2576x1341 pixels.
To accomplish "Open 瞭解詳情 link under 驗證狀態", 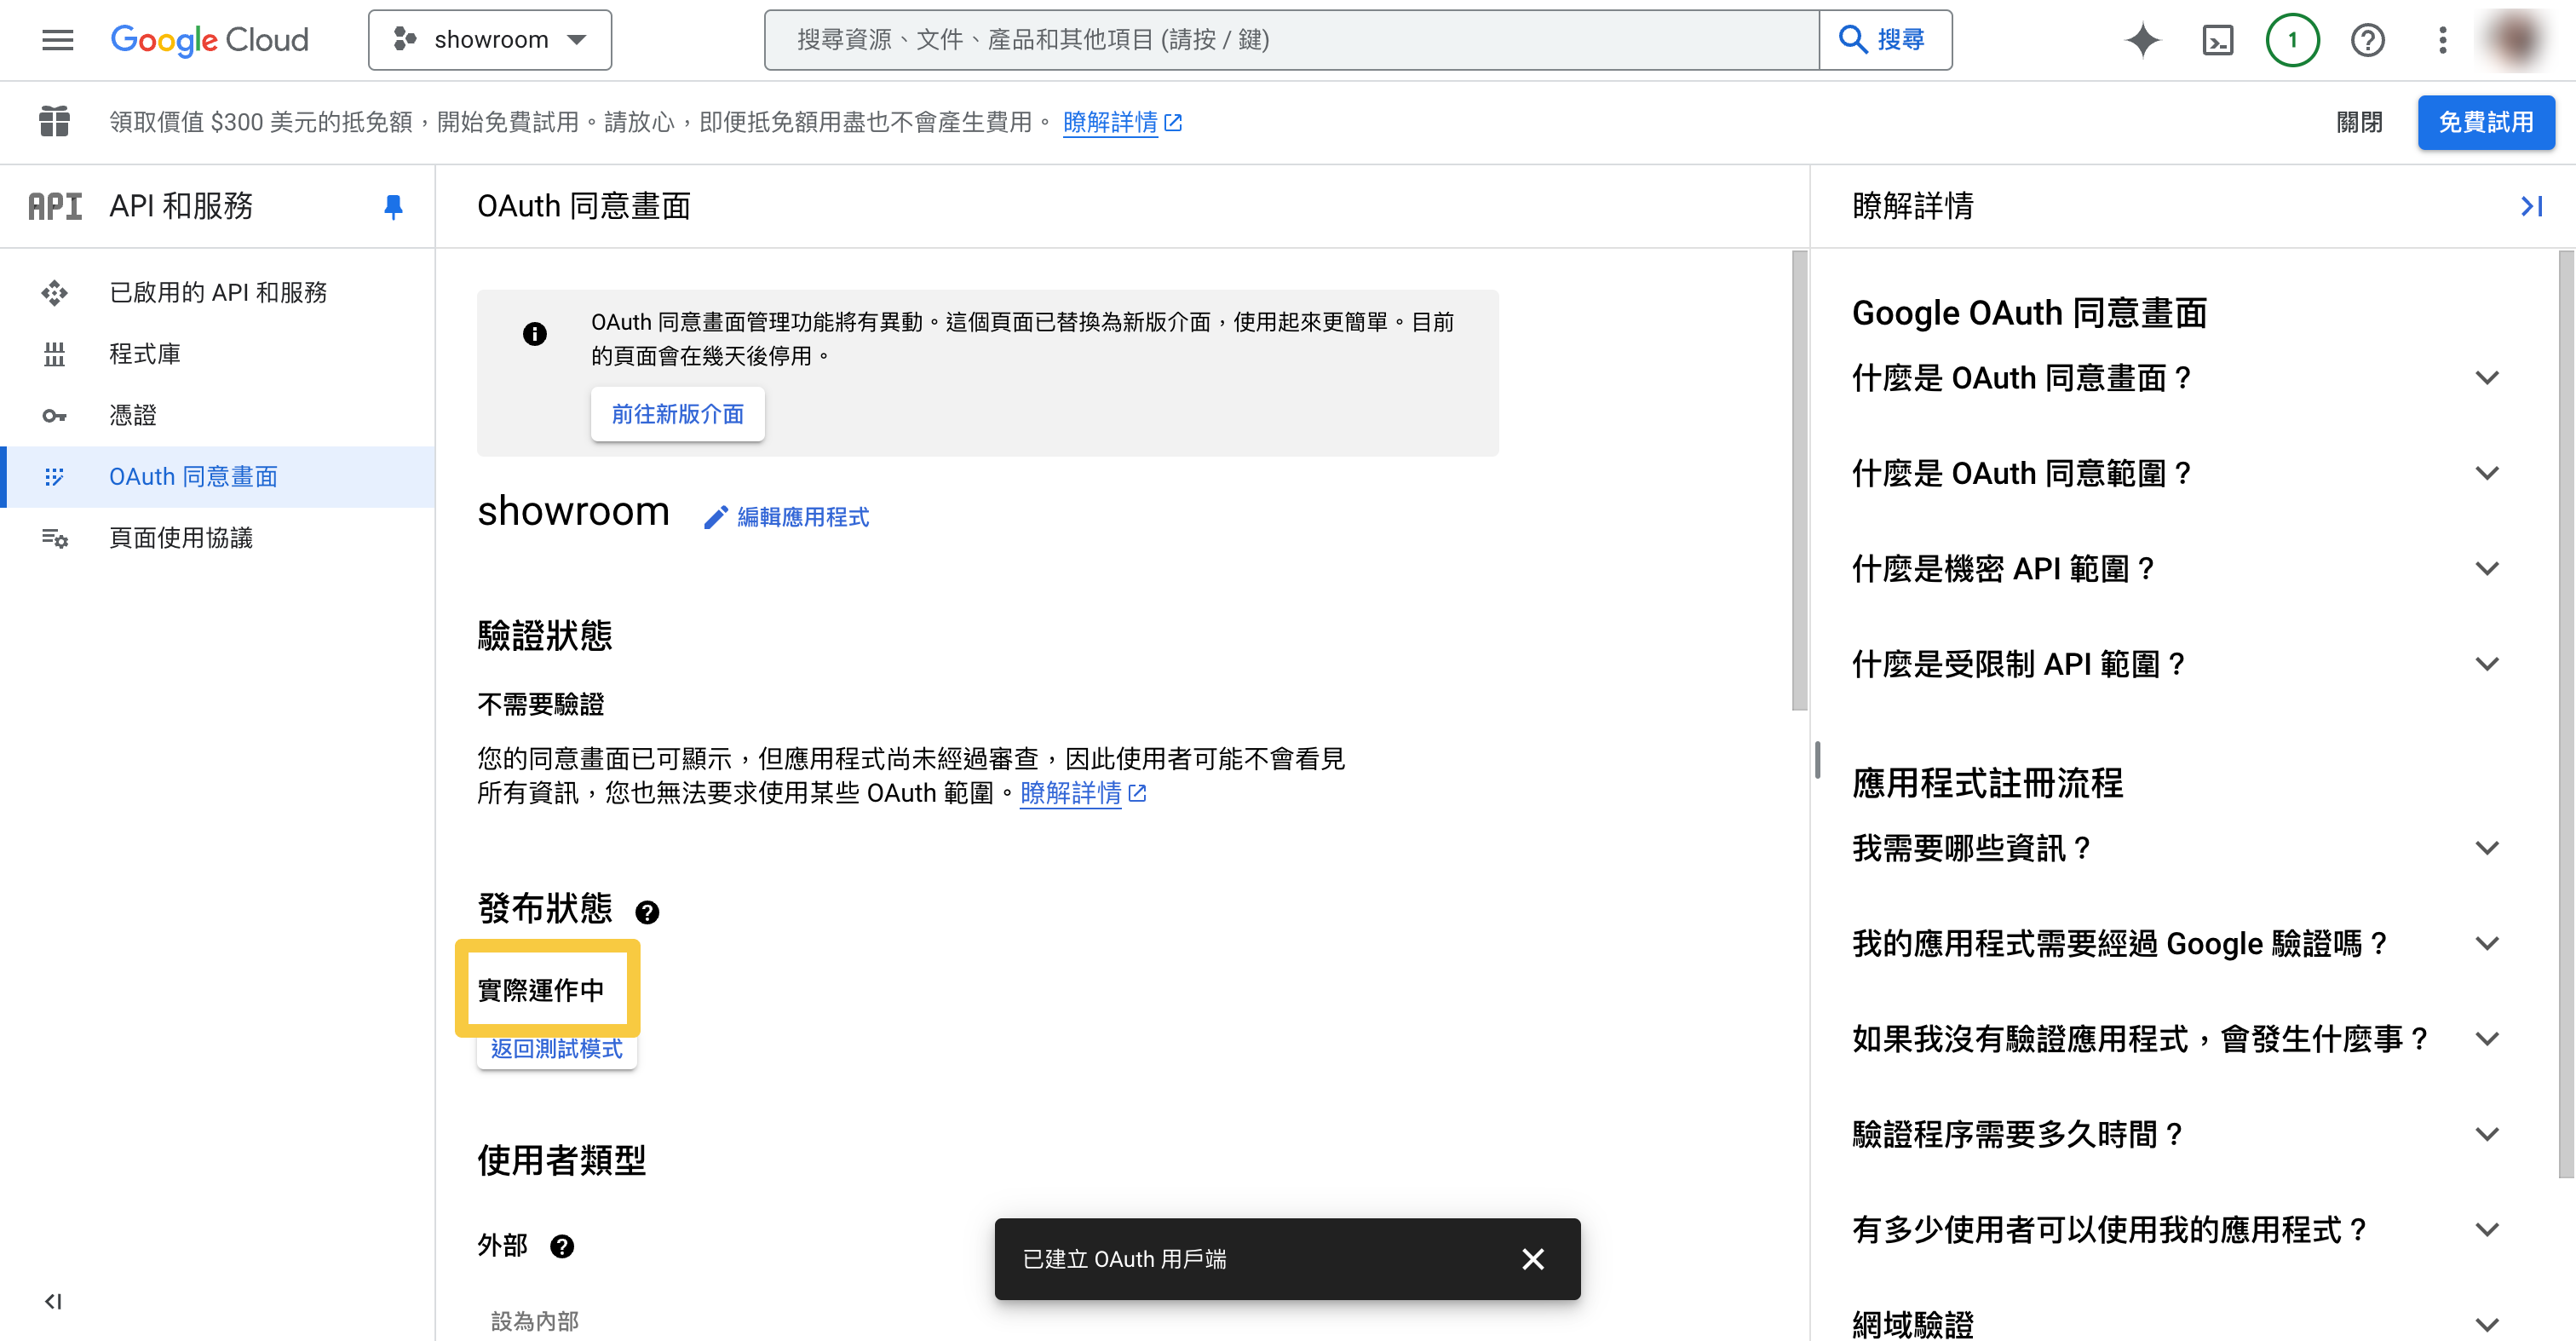I will pyautogui.click(x=1082, y=793).
